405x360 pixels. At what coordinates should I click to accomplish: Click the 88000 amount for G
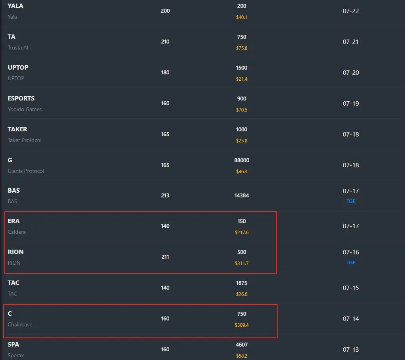pyautogui.click(x=242, y=160)
